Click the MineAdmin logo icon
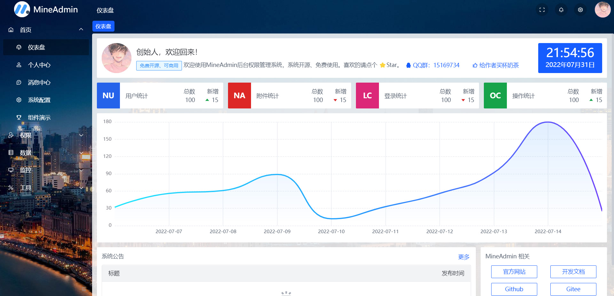Screen dimensions: 614x296 (22, 9)
